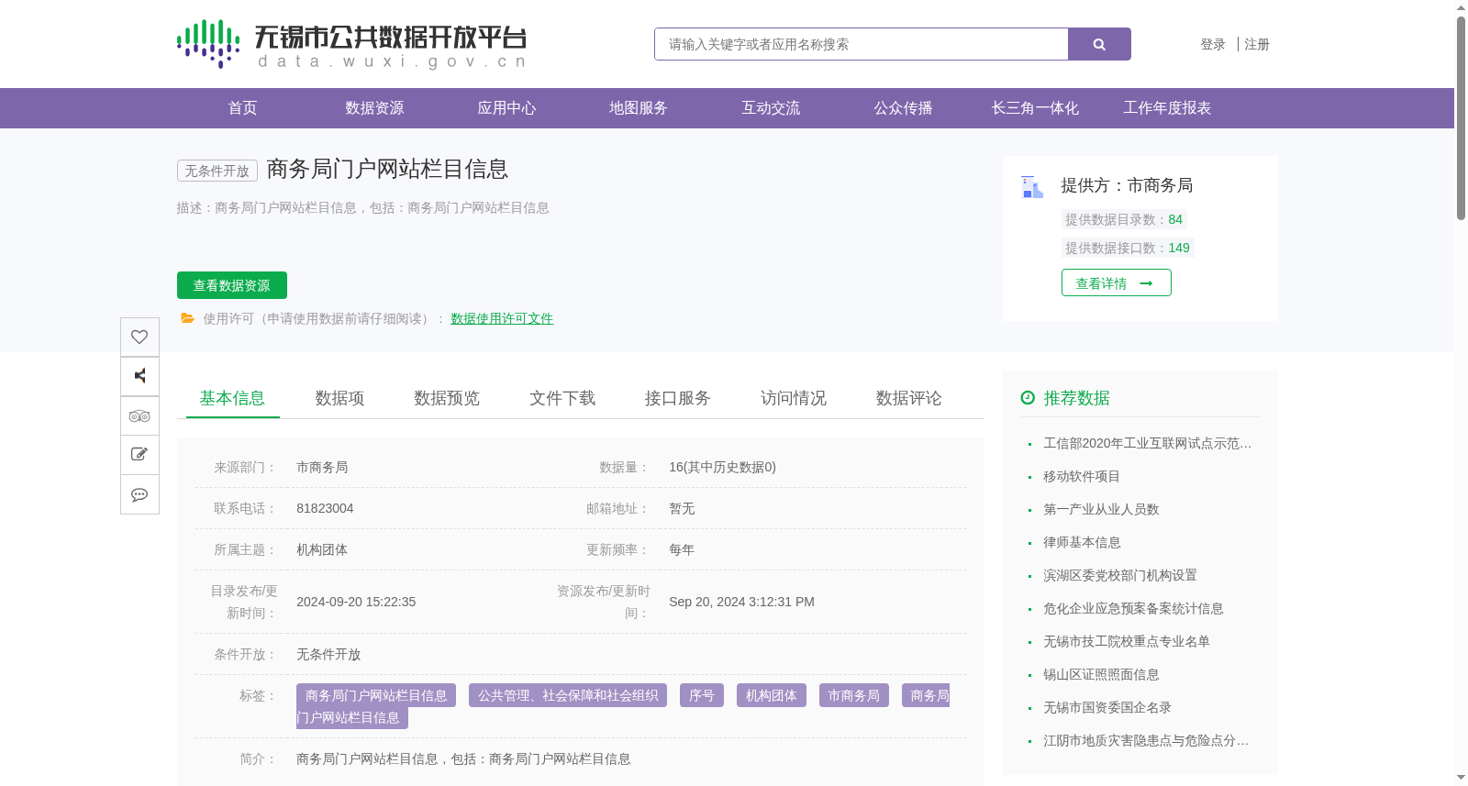Open recommended 工信部2020年工业互联网试点示范 link
The height and width of the screenshot is (786, 1468).
tap(1147, 443)
